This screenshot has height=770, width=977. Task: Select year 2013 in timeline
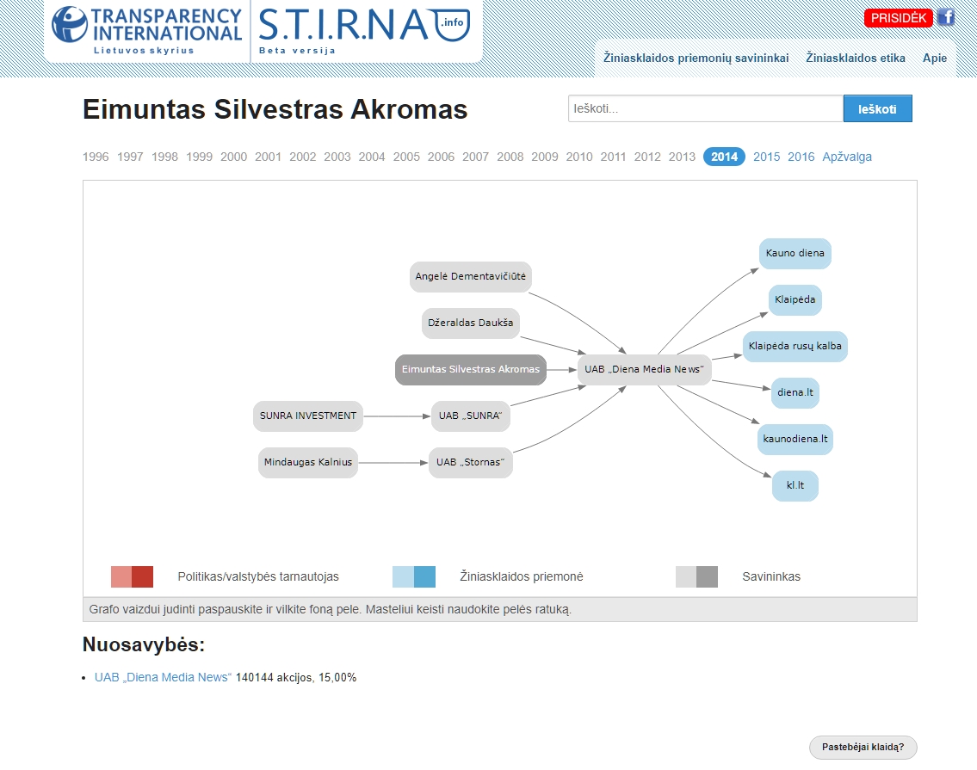click(682, 157)
